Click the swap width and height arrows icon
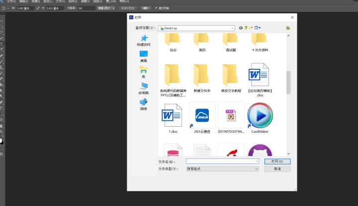The height and width of the screenshot is (206, 358). point(38,8)
